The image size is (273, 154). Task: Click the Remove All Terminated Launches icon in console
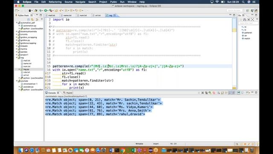206,93
